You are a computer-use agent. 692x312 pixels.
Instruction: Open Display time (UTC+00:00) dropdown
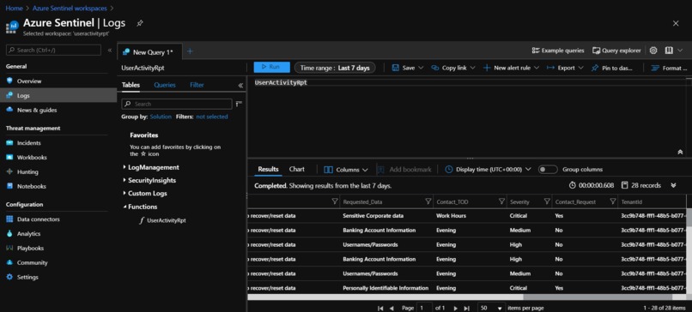pos(489,169)
